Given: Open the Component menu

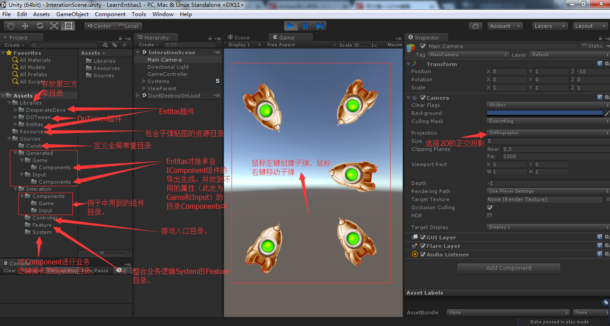Looking at the screenshot, I should pyautogui.click(x=110, y=14).
